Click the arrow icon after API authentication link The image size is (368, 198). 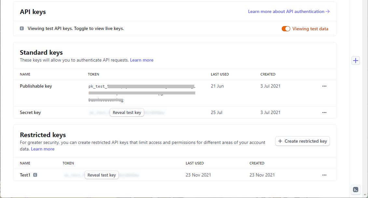[327, 11]
